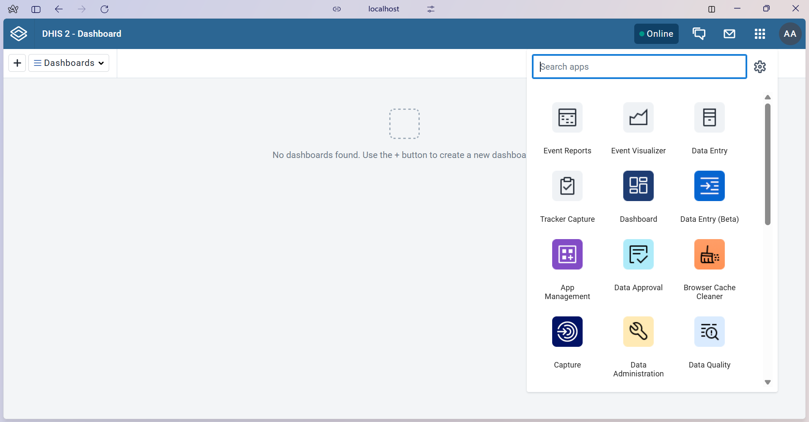Open browser split view icon
The height and width of the screenshot is (422, 809).
[712, 9]
